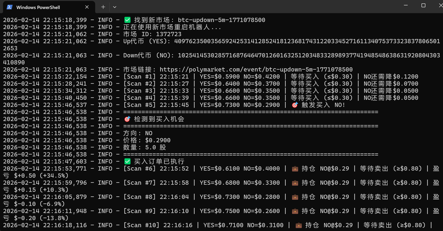Click NO=$0.3100 on Scan #10 line
Image resolution: width=443 pixels, height=231 pixels.
click(265, 225)
